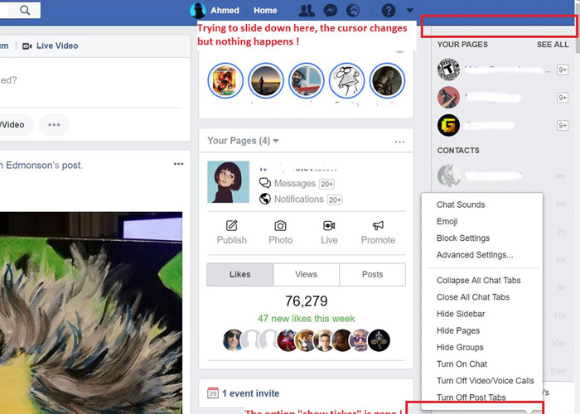Viewport: 580px width, 414px height.
Task: View the fourth story with cartoon sketch
Action: click(346, 80)
